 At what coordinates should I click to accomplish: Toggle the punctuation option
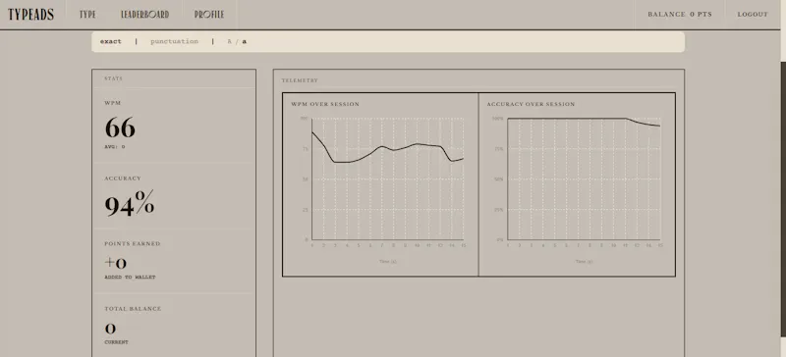175,41
